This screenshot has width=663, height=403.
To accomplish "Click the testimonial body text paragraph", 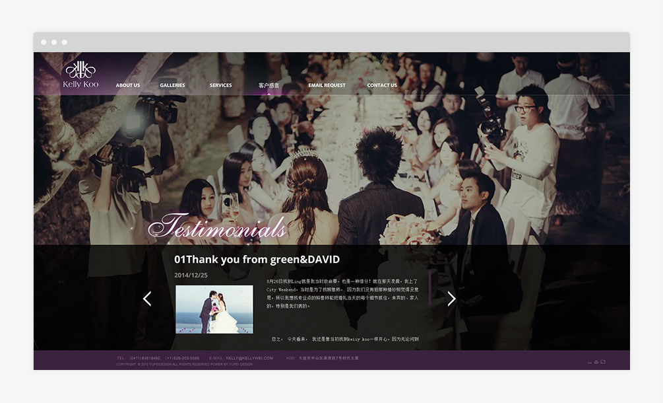I will pyautogui.click(x=342, y=293).
